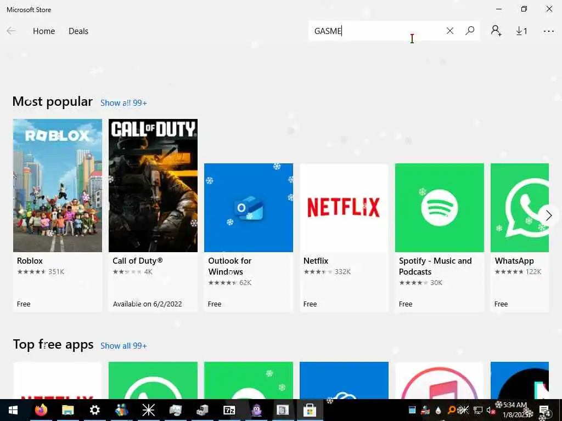Viewport: 562px width, 421px height.
Task: Click Free price under Roblox
Action: click(24, 304)
